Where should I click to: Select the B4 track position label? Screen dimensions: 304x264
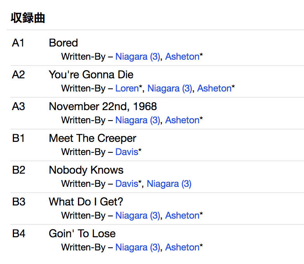[x=19, y=234]
